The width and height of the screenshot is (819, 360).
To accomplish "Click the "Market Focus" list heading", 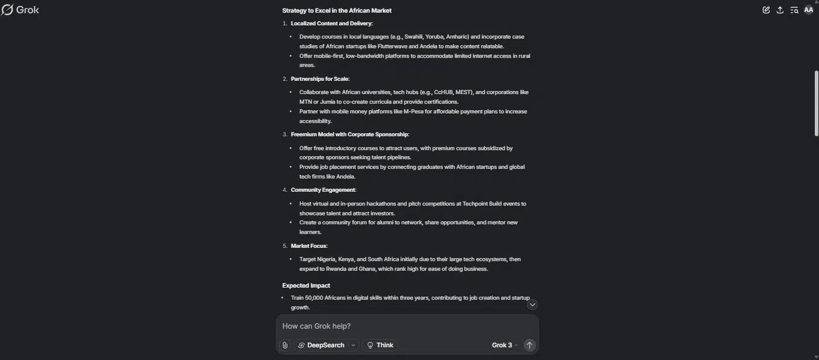I will coord(309,245).
